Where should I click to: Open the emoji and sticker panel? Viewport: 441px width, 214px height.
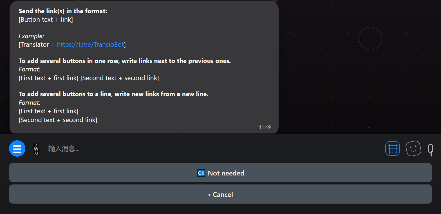coord(413,148)
